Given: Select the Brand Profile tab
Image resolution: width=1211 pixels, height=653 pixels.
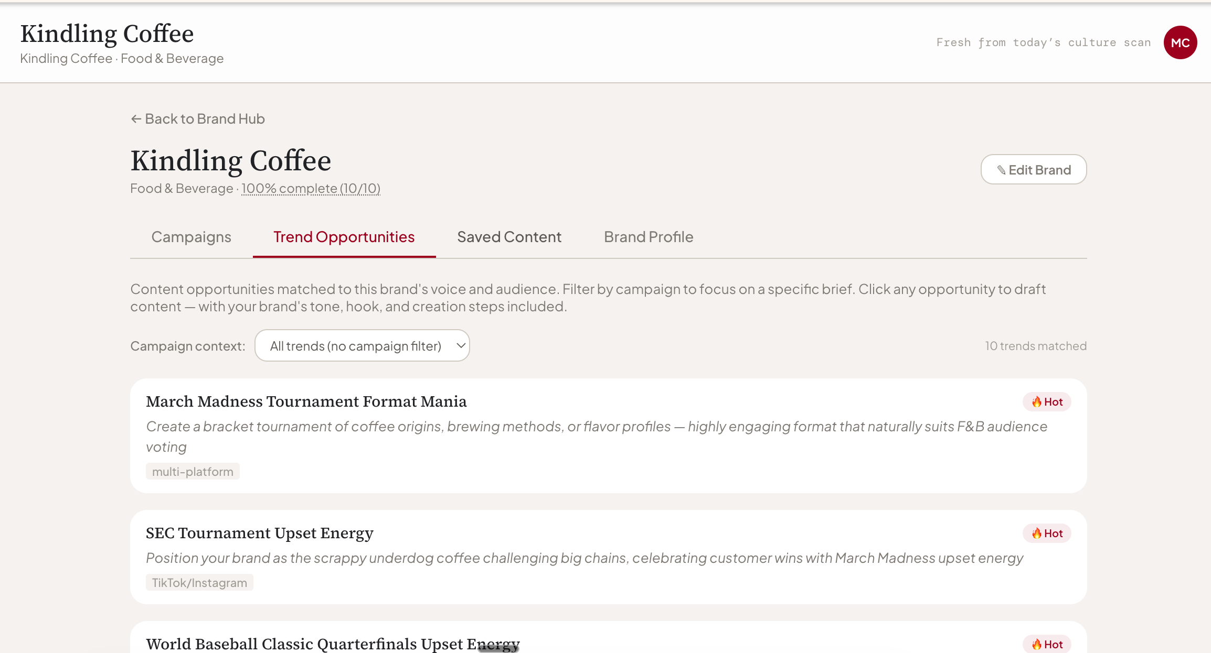Looking at the screenshot, I should pyautogui.click(x=649, y=237).
